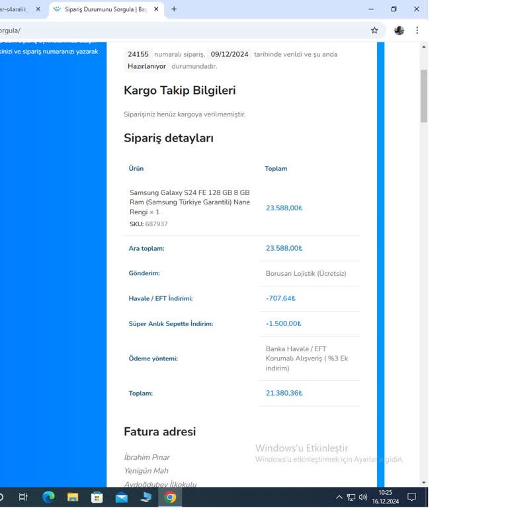This screenshot has width=508, height=508.
Task: Click Borusan Lojistik (Ücretsiz) shipping value
Action: click(306, 273)
